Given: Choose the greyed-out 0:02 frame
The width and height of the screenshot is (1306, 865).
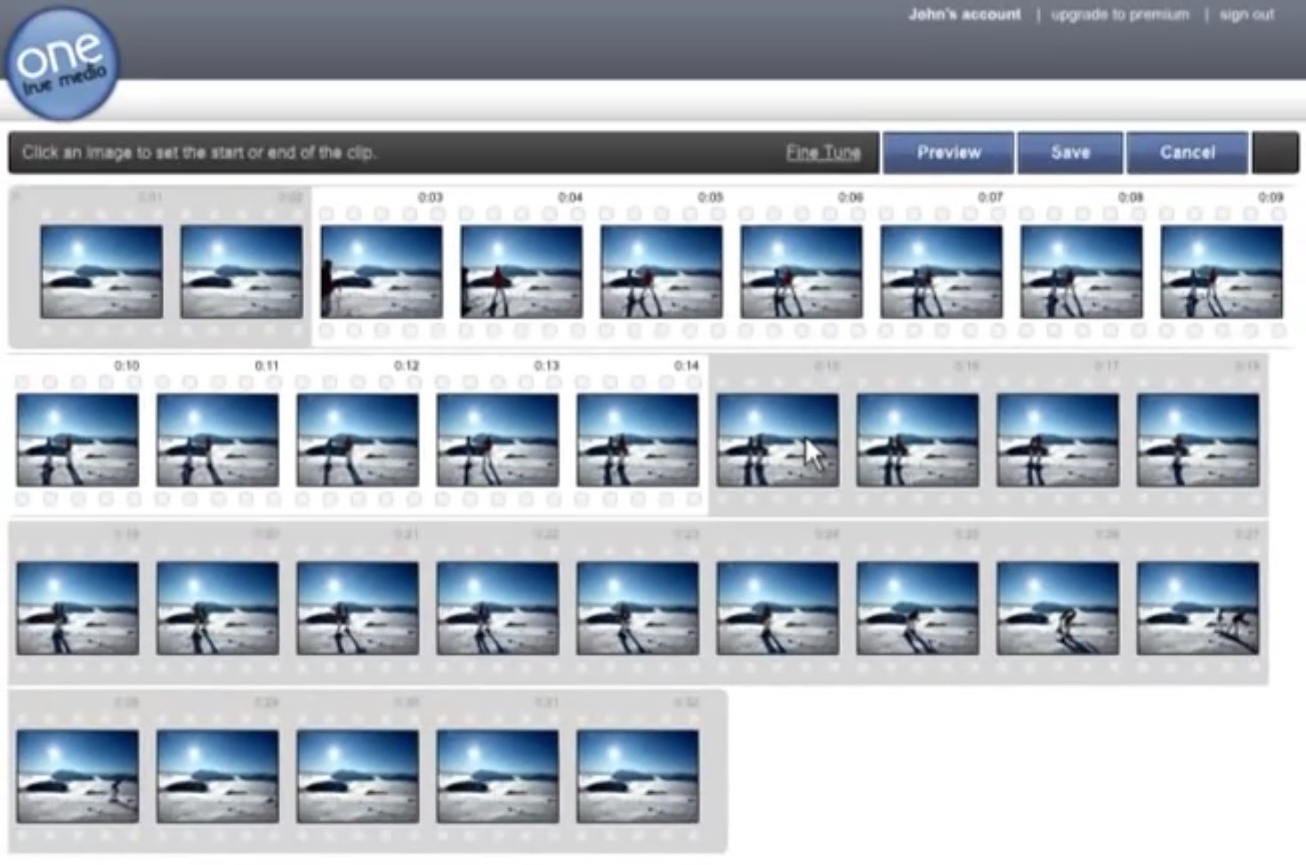Looking at the screenshot, I should click(x=241, y=271).
